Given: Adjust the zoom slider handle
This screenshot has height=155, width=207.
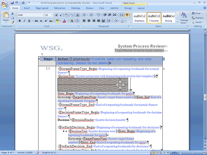Looking at the screenshot, I should (x=192, y=153).
